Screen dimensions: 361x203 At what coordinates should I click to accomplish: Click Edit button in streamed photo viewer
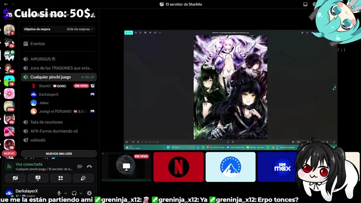128,33
